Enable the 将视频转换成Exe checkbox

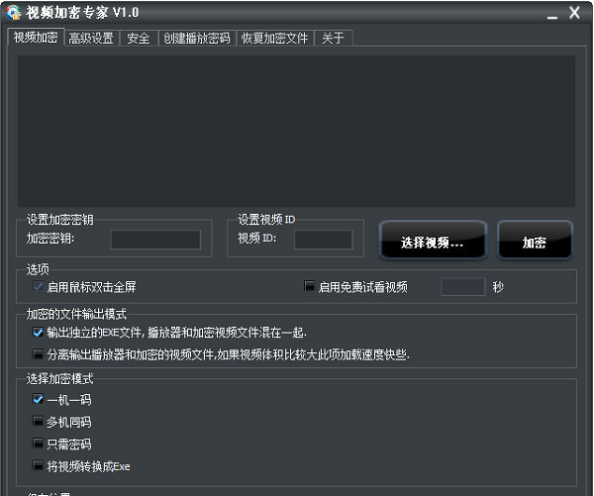pos(38,465)
